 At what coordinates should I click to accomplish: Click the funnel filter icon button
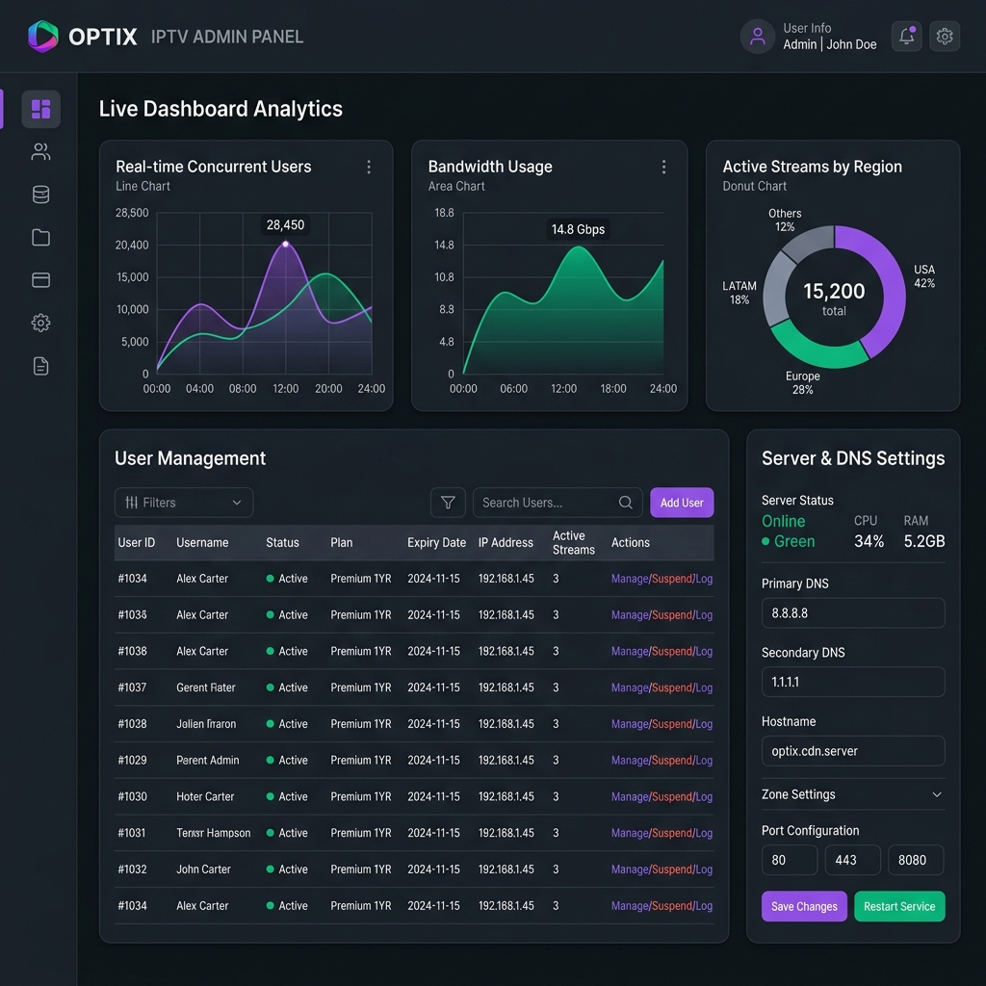pos(448,503)
